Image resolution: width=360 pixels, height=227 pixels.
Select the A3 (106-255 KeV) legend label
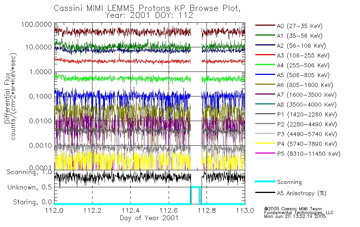303,56
